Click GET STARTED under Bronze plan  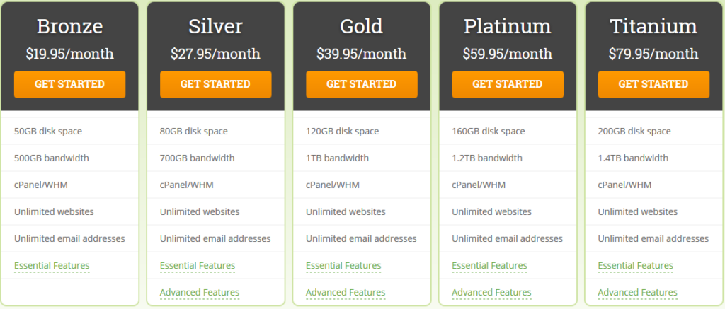click(69, 84)
